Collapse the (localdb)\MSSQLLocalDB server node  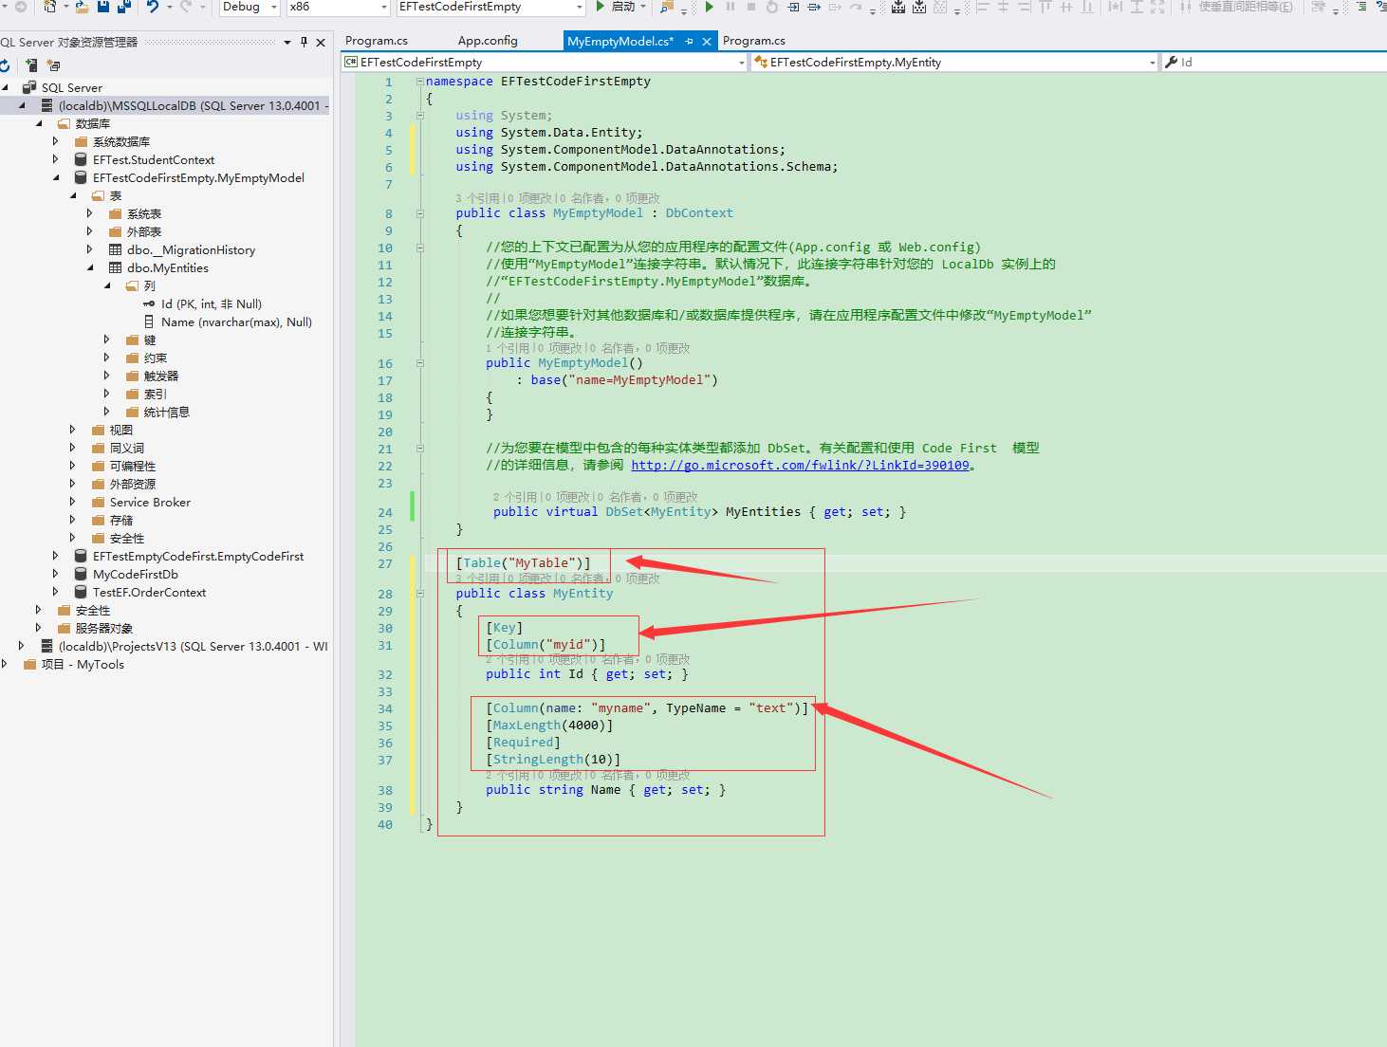(22, 105)
